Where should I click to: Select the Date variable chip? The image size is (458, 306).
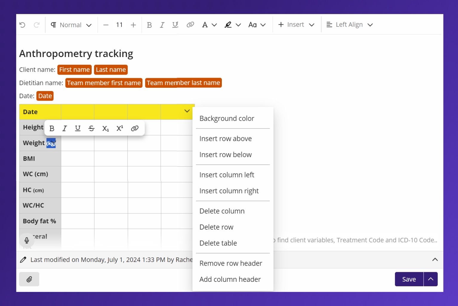point(45,96)
